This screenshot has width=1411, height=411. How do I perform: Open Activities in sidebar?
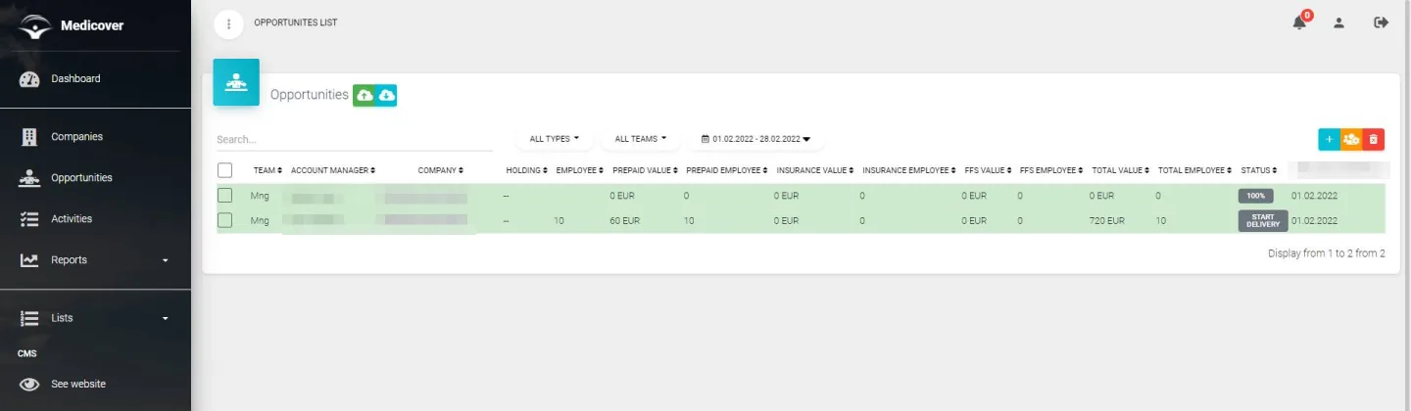pyautogui.click(x=72, y=219)
